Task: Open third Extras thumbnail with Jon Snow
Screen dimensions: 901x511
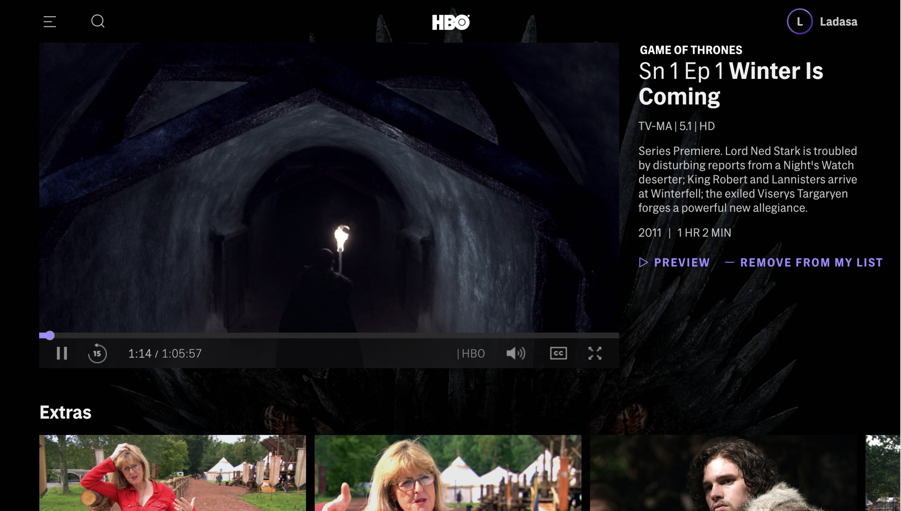Action: click(x=723, y=472)
